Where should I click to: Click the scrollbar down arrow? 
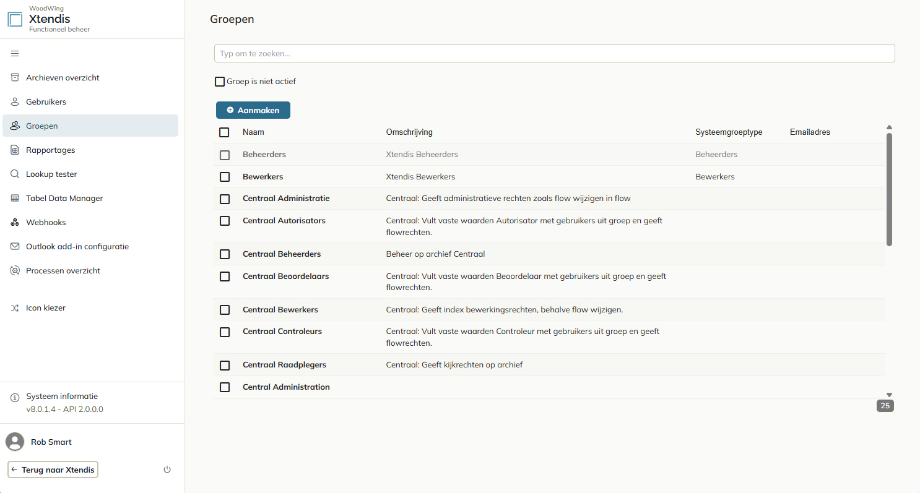889,395
